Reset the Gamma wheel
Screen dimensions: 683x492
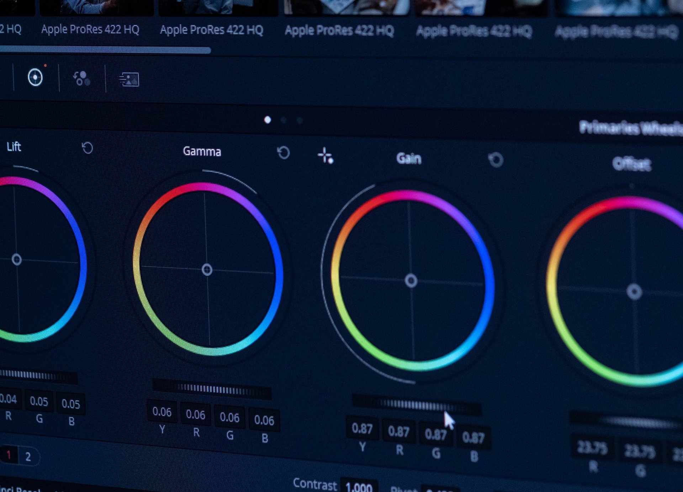(x=284, y=153)
